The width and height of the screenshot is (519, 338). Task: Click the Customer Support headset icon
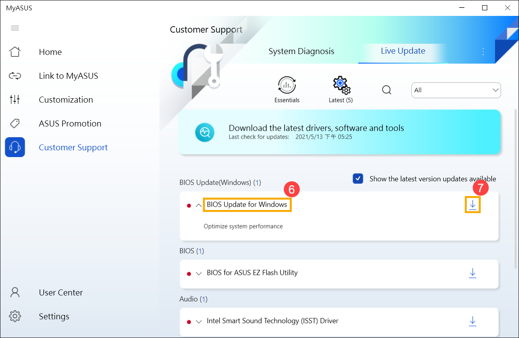(x=15, y=147)
